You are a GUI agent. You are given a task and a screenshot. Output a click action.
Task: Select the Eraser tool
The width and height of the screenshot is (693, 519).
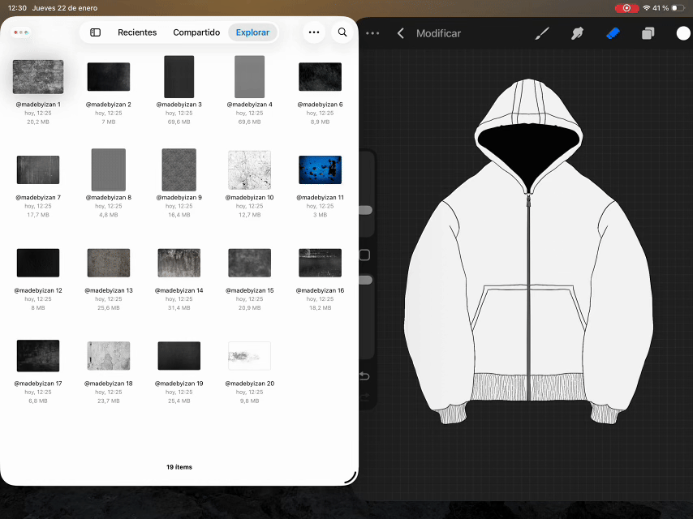point(613,33)
